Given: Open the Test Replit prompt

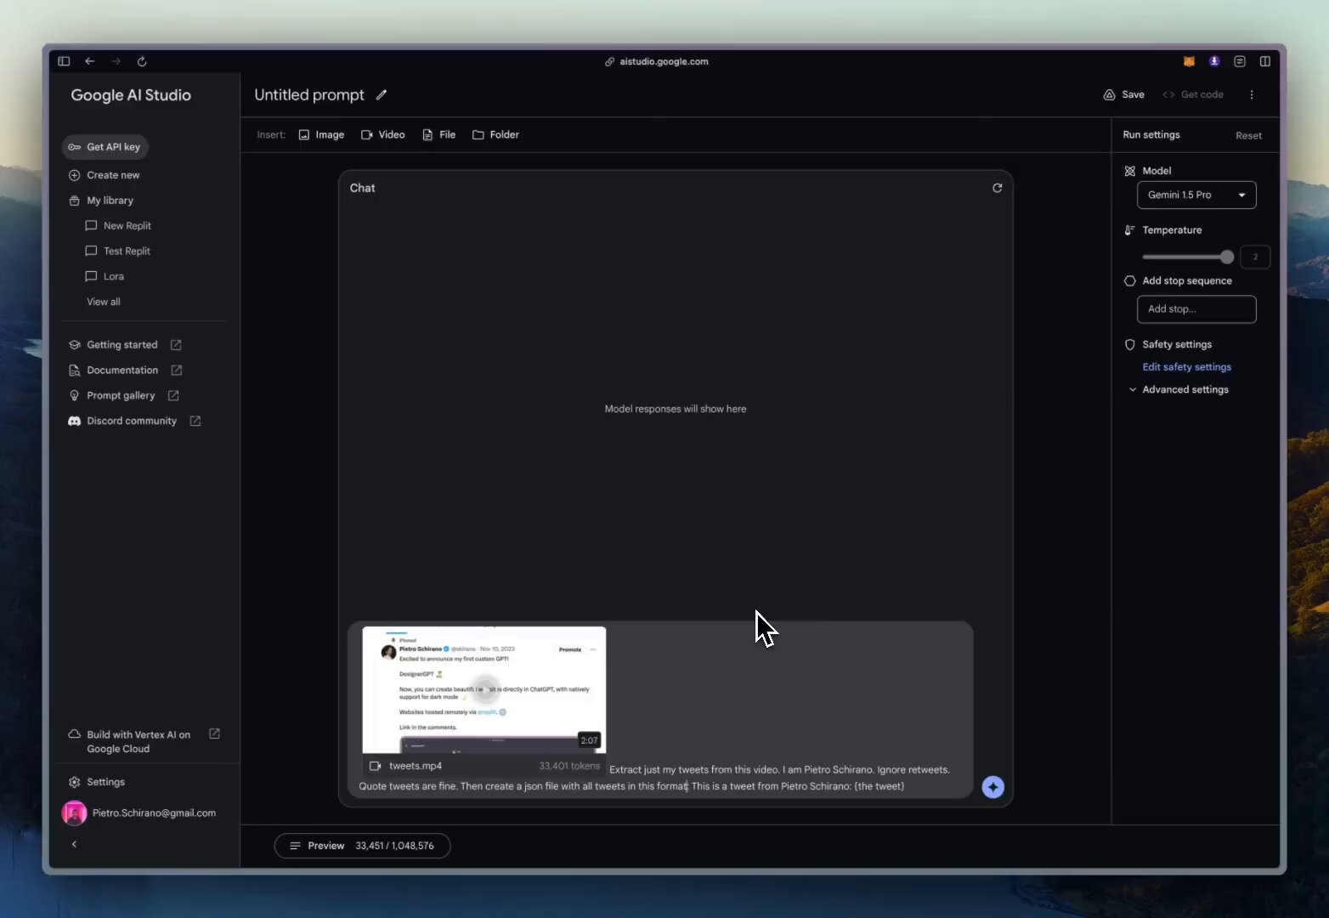Looking at the screenshot, I should 117,252.
